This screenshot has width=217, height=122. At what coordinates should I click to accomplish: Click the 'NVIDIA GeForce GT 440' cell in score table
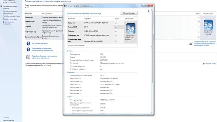(91, 31)
